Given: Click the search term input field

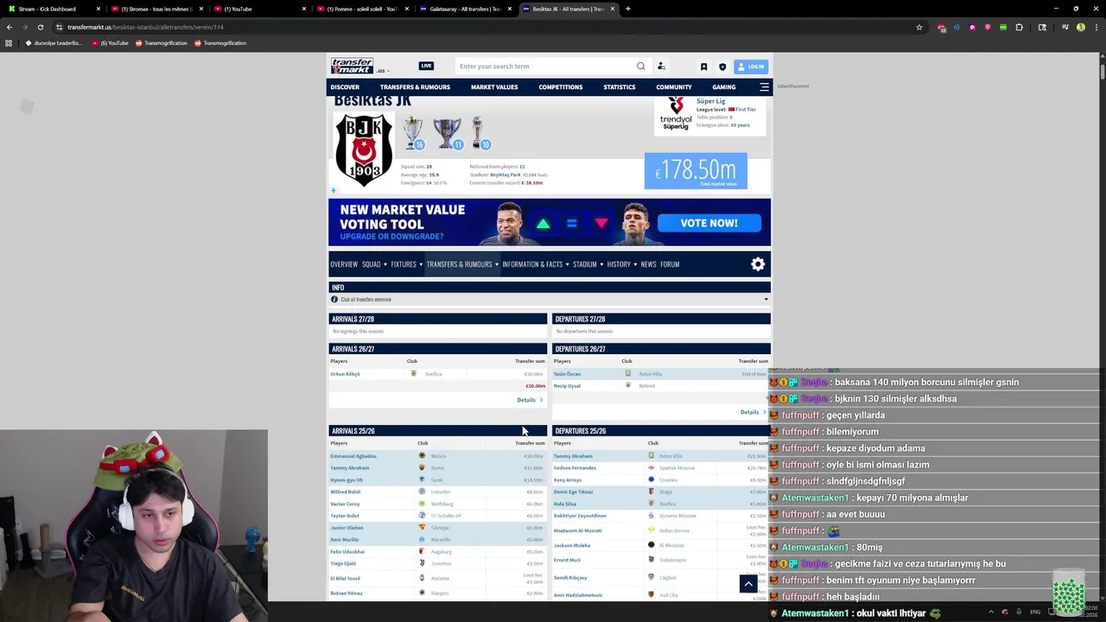Looking at the screenshot, I should pos(545,67).
